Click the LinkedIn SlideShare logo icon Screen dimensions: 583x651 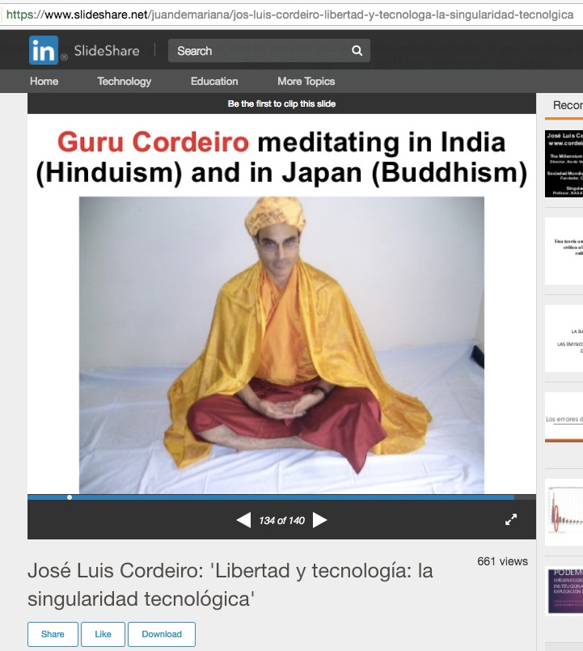coord(44,50)
